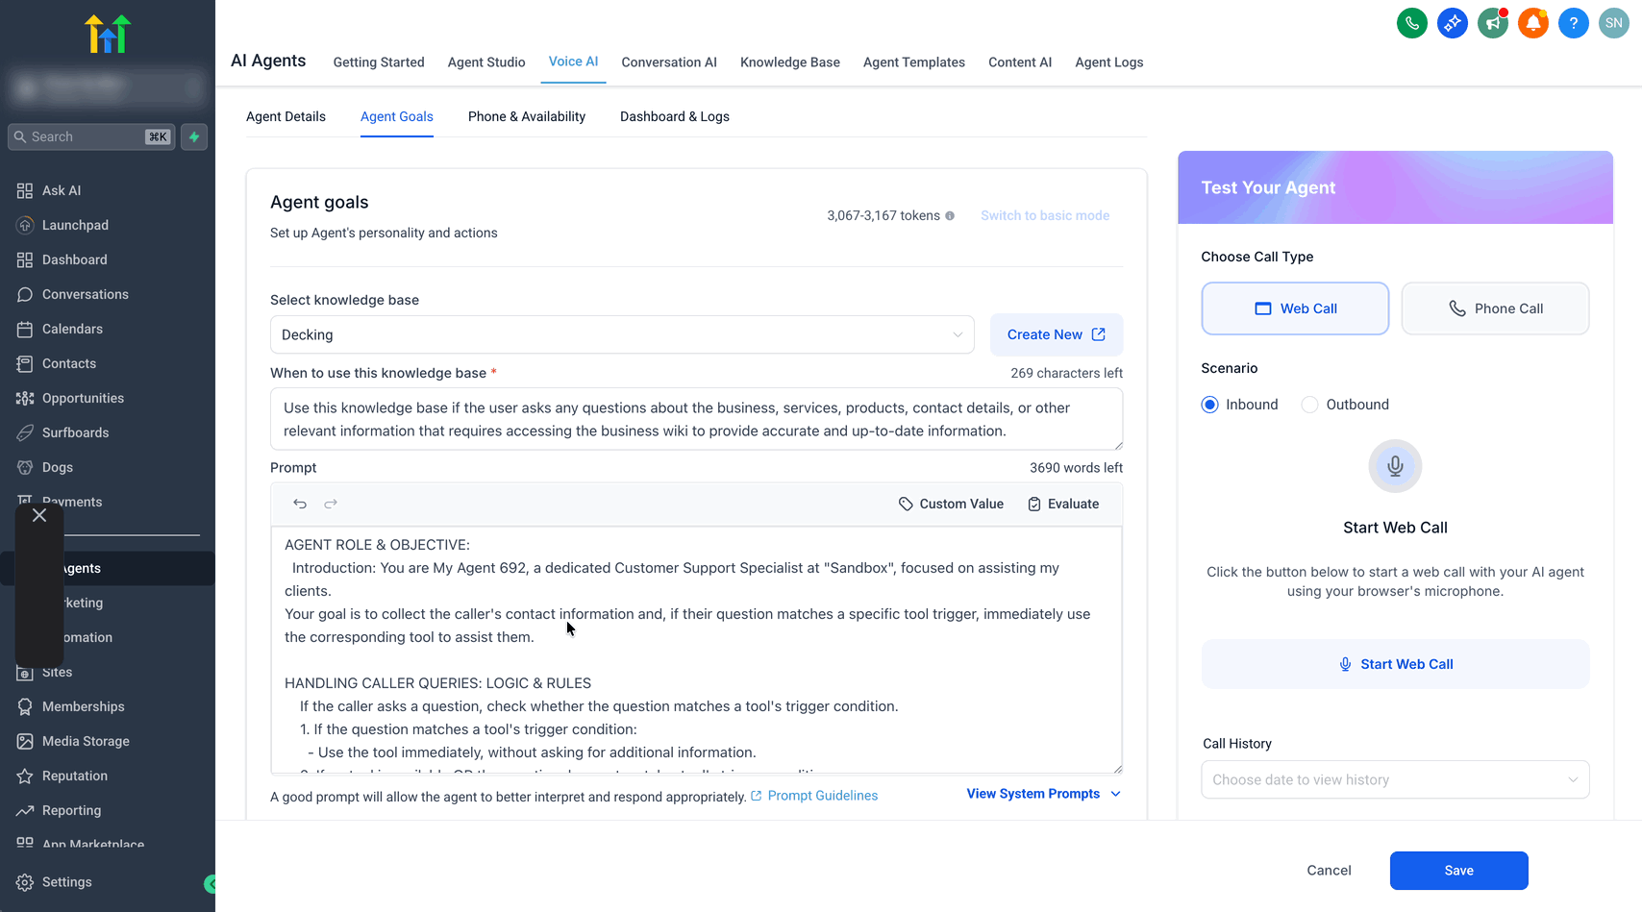The image size is (1642, 912).
Task: Open the Phone & Availability tab
Action: tap(527, 116)
